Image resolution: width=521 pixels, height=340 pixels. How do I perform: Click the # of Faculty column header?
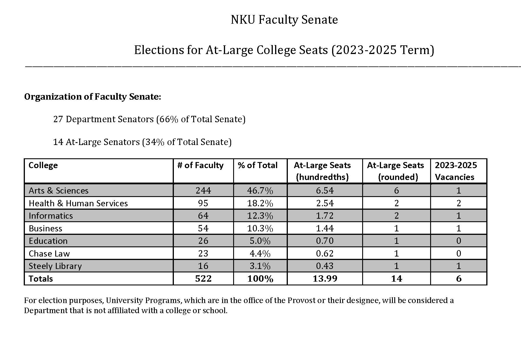coord(200,165)
